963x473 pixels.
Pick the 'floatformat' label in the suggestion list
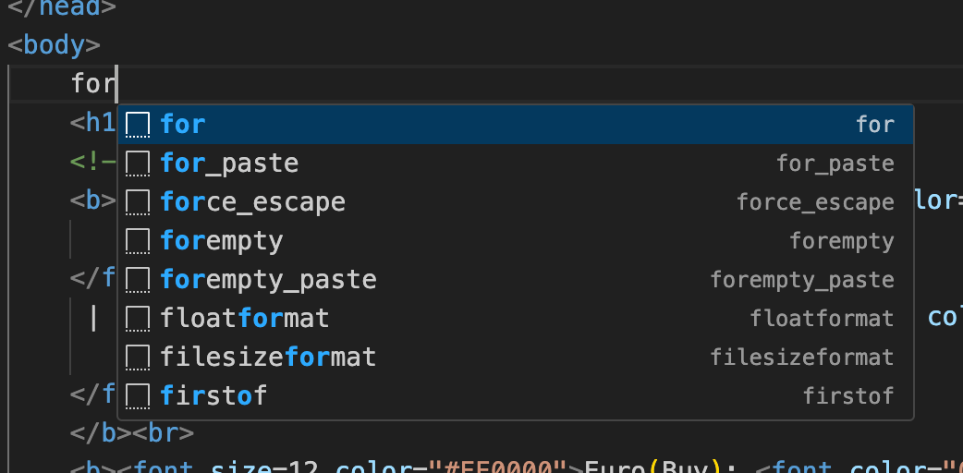(244, 319)
